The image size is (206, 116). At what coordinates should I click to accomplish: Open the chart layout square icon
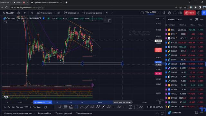point(142,13)
